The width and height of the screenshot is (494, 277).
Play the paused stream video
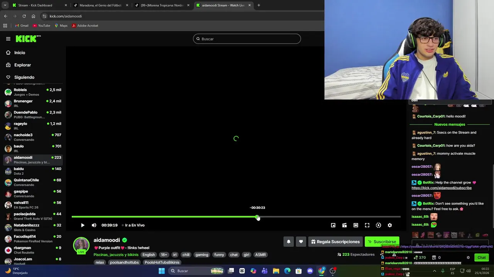[x=83, y=225]
